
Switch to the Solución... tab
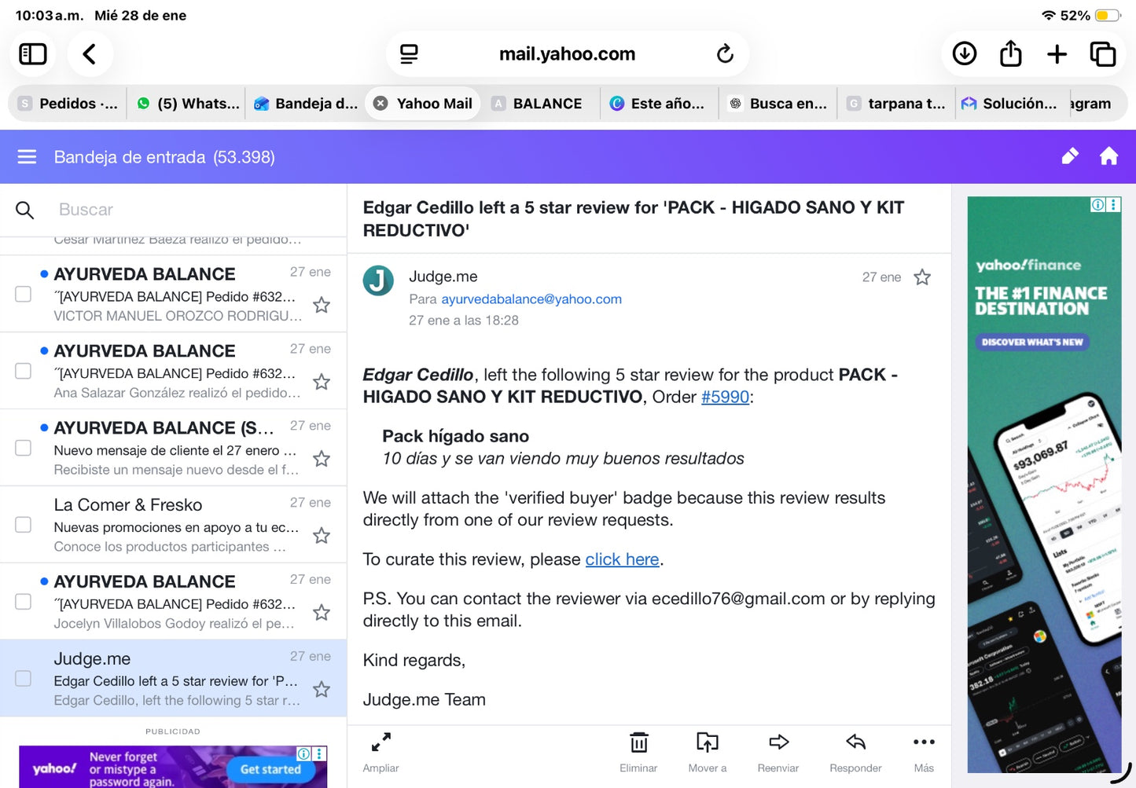coord(1011,104)
